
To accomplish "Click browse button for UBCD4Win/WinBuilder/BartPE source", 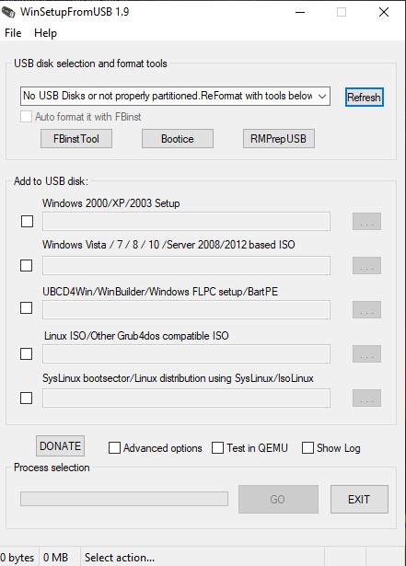I will 366,310.
